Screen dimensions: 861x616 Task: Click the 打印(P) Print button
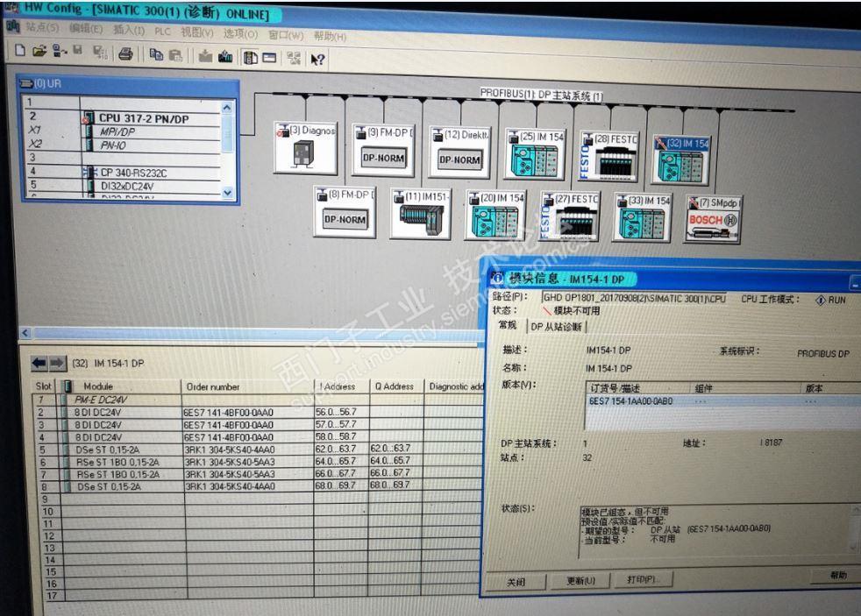(x=643, y=580)
